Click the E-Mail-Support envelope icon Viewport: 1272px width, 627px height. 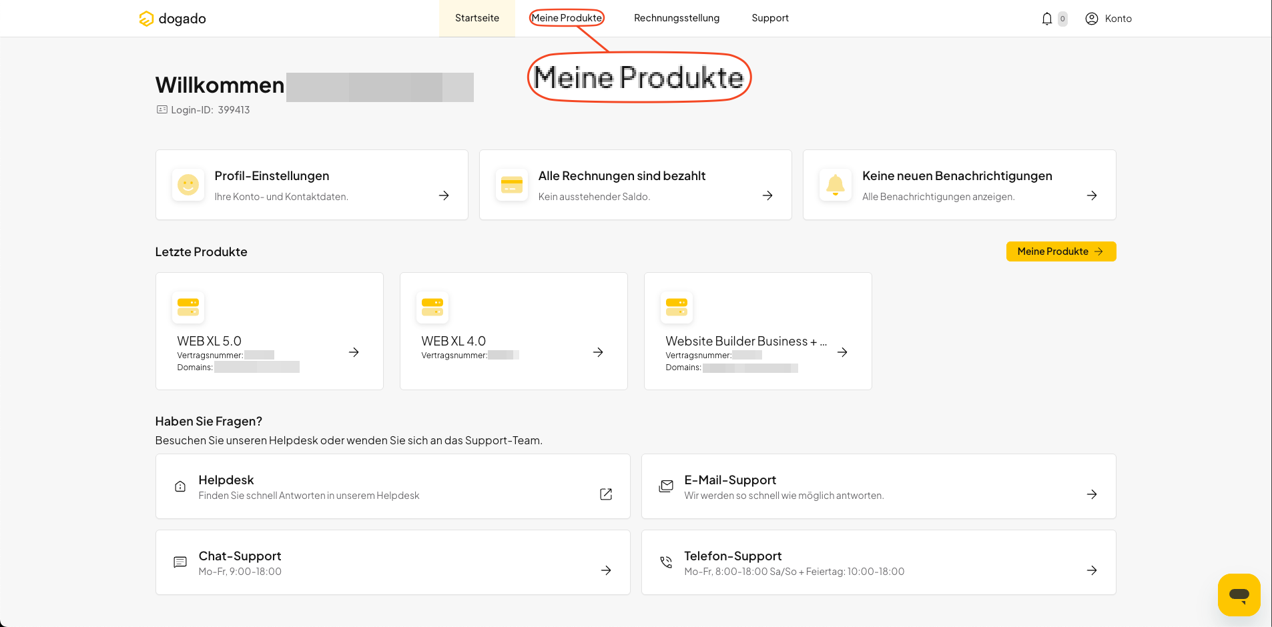[x=666, y=486]
